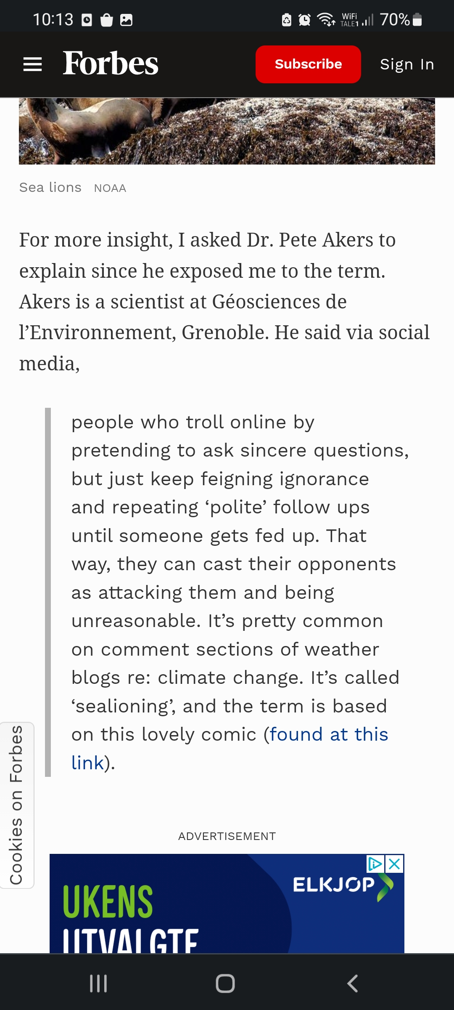Tap the Forbes logo
This screenshot has height=1010, width=454.
pyautogui.click(x=111, y=64)
